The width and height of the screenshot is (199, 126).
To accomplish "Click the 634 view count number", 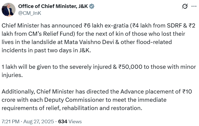I will click(x=63, y=121).
